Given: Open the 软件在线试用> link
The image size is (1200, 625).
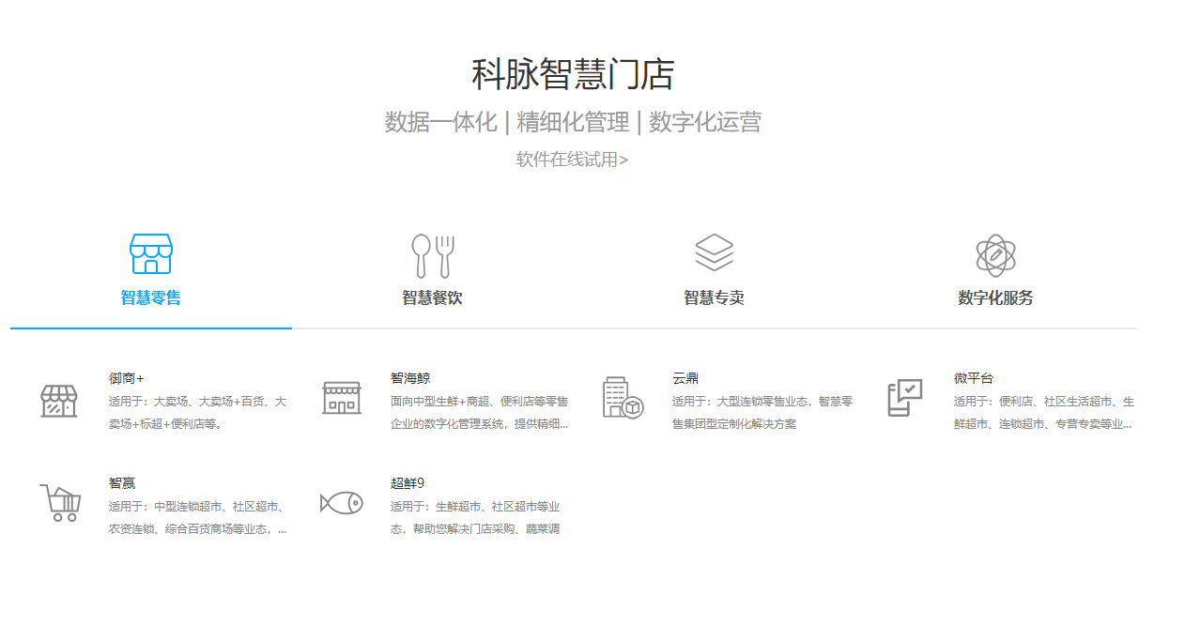Looking at the screenshot, I should (572, 160).
